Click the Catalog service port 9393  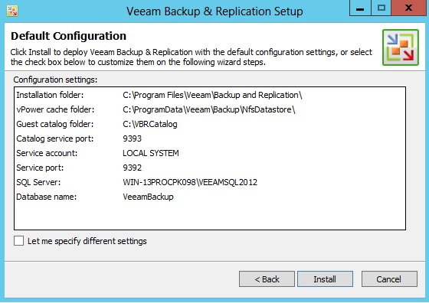click(132, 138)
